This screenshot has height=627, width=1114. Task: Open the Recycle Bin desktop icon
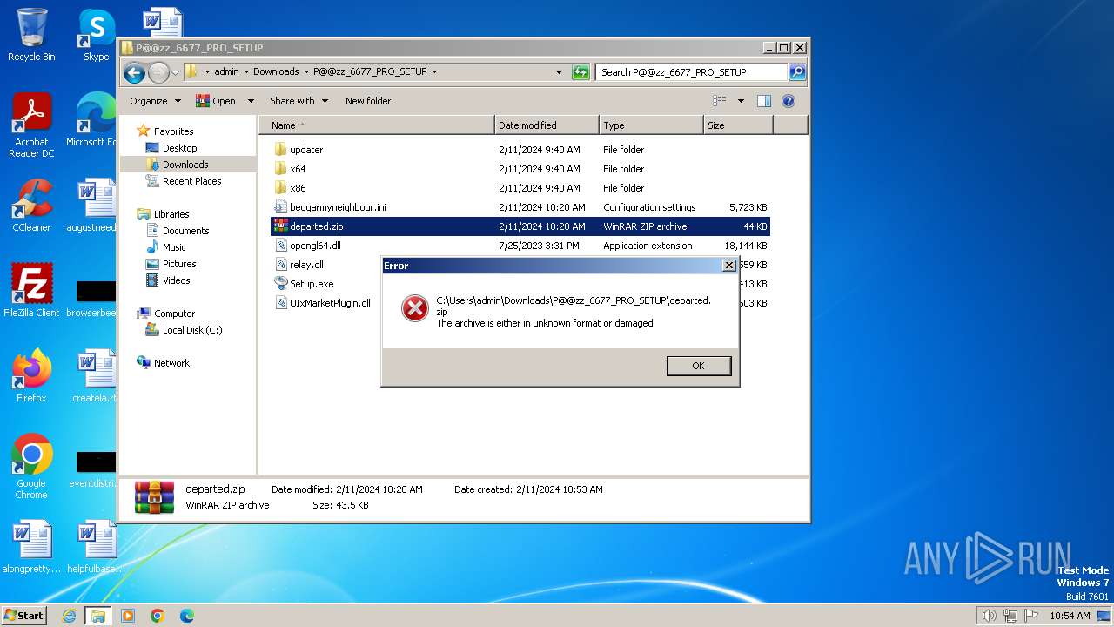pyautogui.click(x=31, y=35)
